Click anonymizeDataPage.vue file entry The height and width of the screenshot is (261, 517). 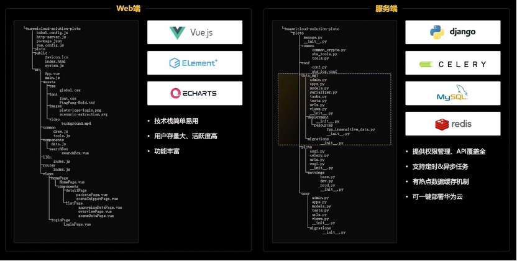(100, 208)
